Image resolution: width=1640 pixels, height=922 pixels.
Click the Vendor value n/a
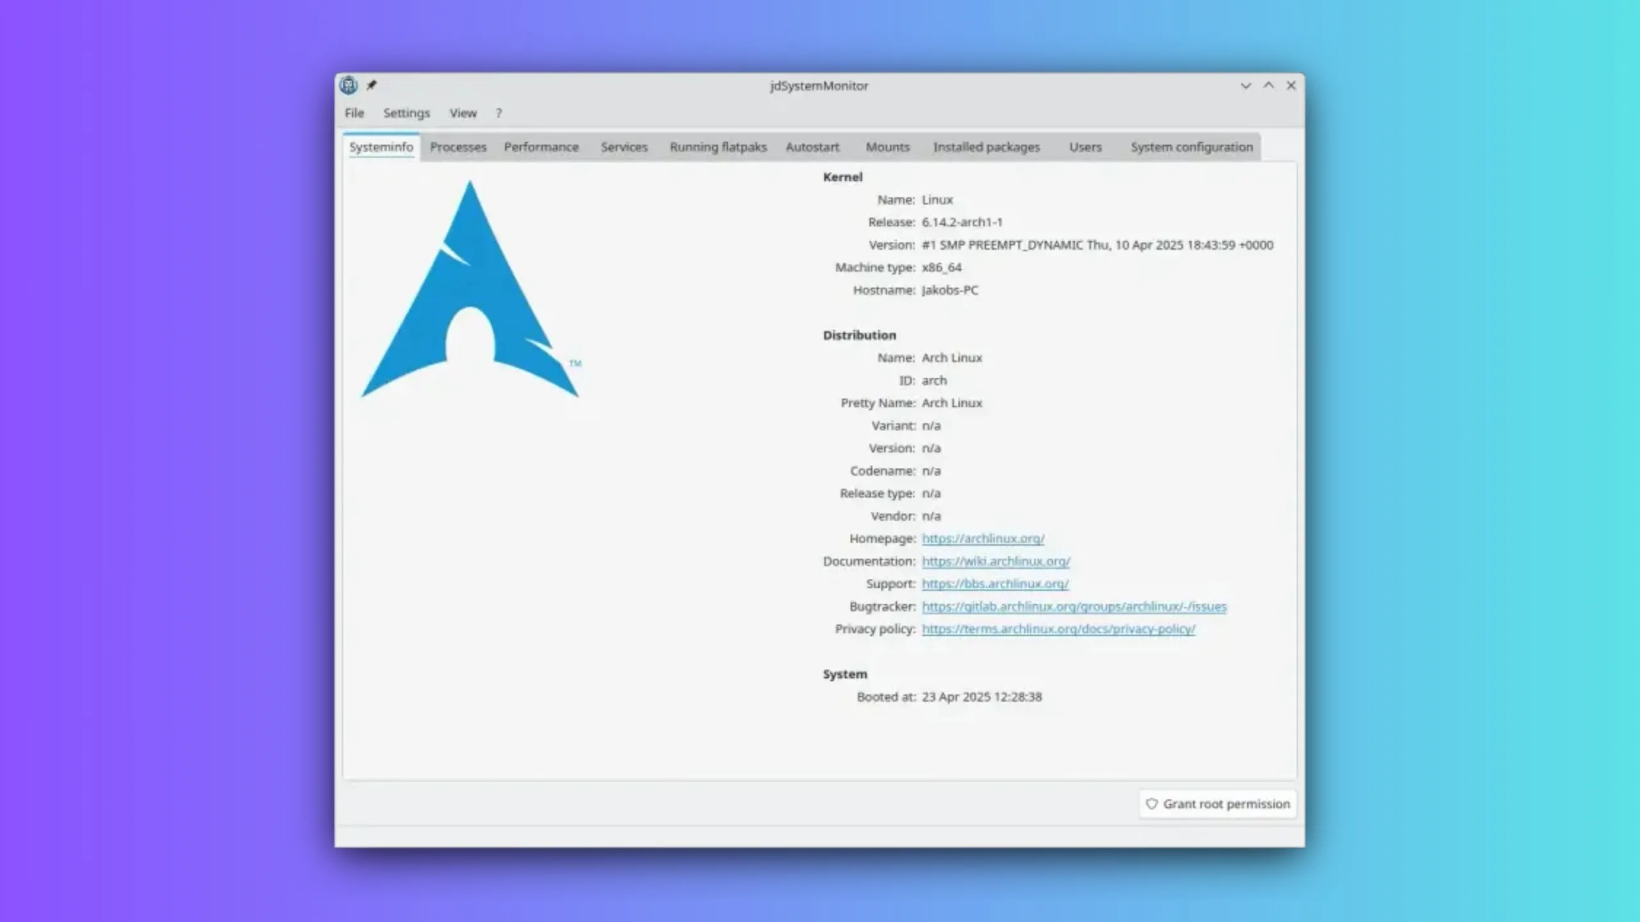(931, 516)
